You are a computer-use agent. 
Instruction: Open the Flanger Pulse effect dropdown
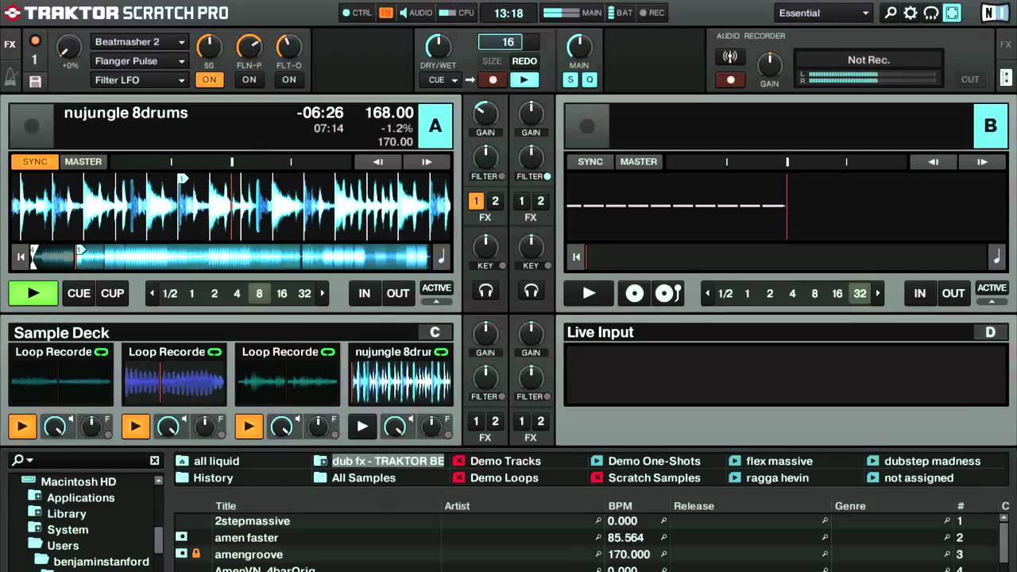point(139,61)
